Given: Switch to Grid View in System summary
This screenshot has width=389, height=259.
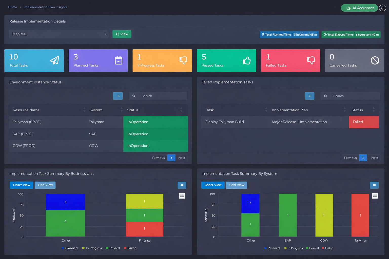Looking at the screenshot, I should 237,185.
